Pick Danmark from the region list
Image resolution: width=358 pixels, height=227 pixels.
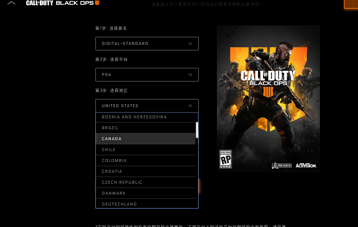click(x=146, y=193)
